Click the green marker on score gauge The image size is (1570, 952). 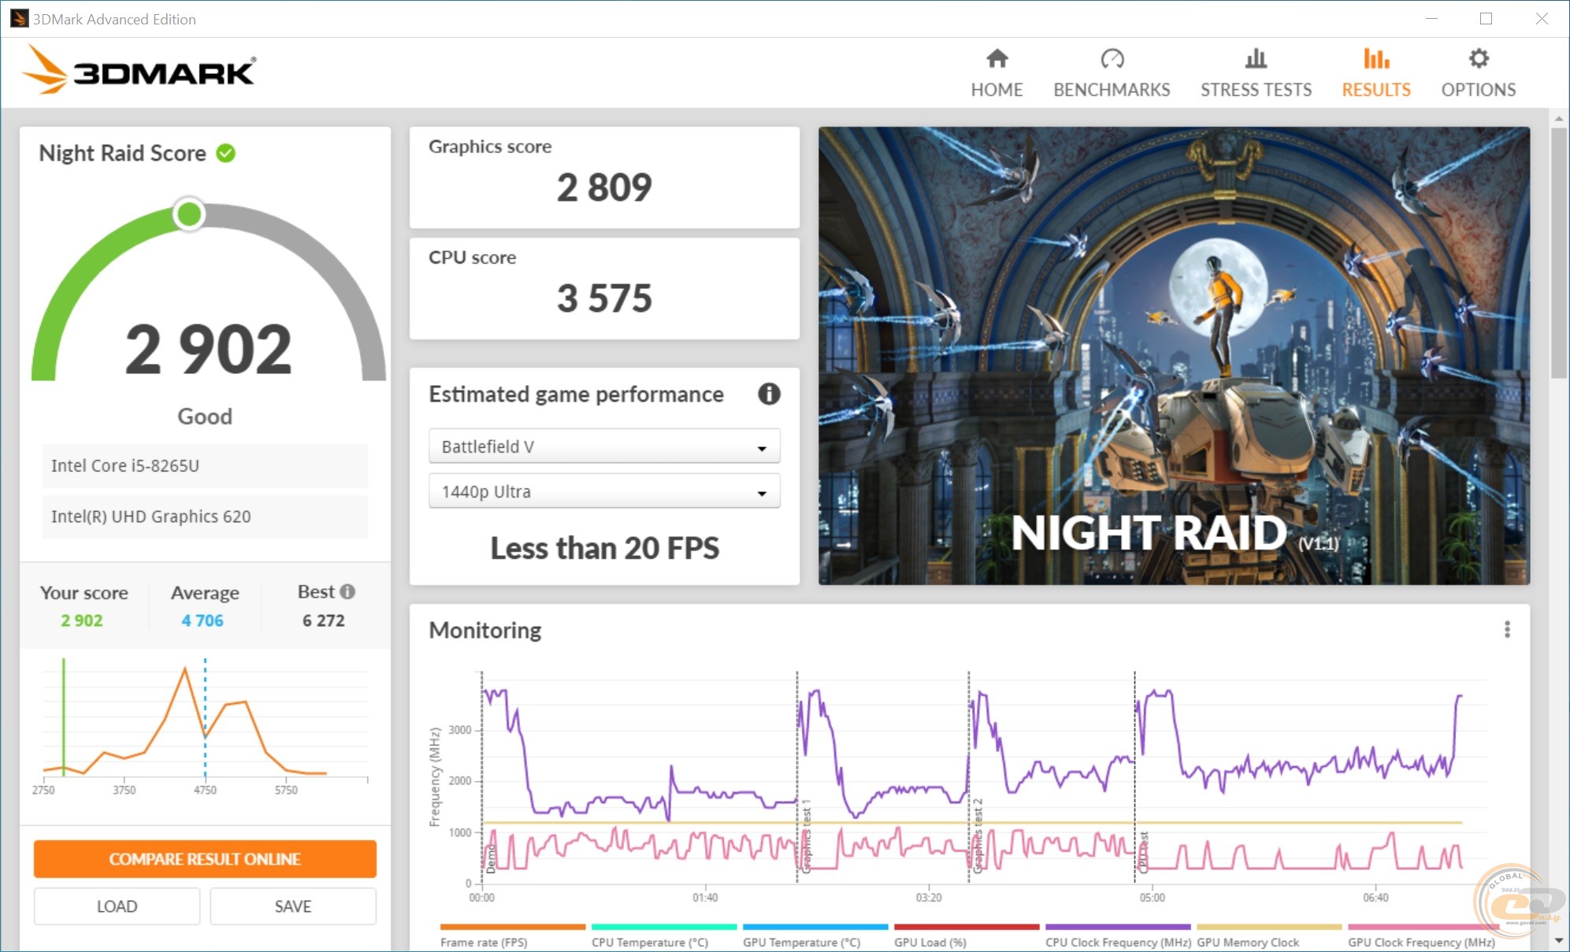point(189,214)
